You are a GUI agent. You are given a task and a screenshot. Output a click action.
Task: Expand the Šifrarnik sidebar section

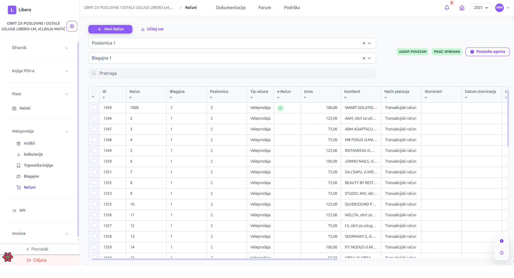point(40,48)
